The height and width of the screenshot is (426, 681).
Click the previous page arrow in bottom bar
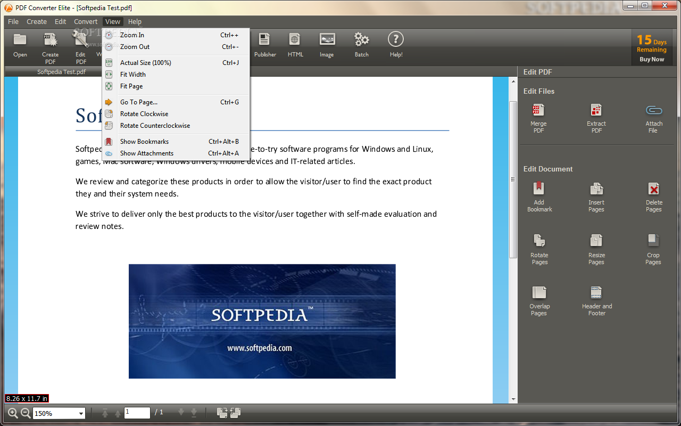pos(118,413)
